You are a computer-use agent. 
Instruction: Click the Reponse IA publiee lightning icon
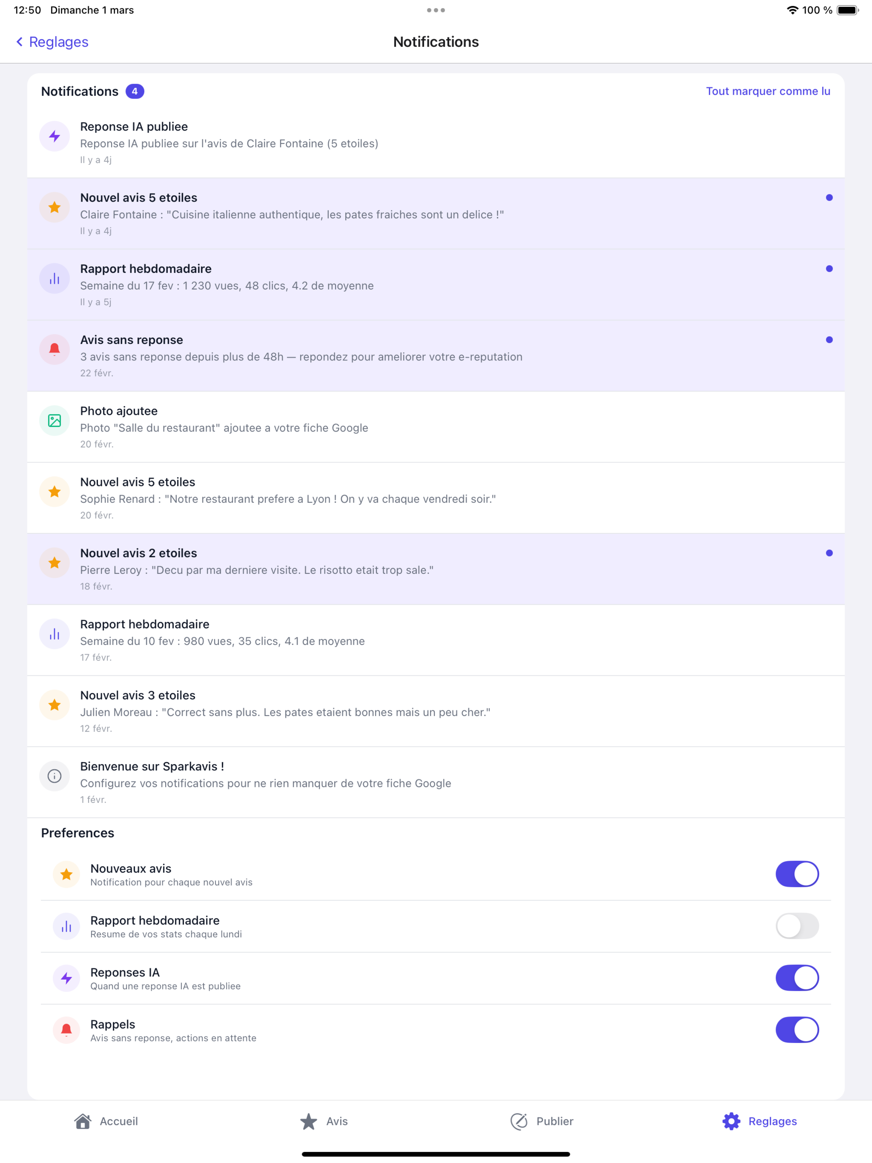pos(54,136)
